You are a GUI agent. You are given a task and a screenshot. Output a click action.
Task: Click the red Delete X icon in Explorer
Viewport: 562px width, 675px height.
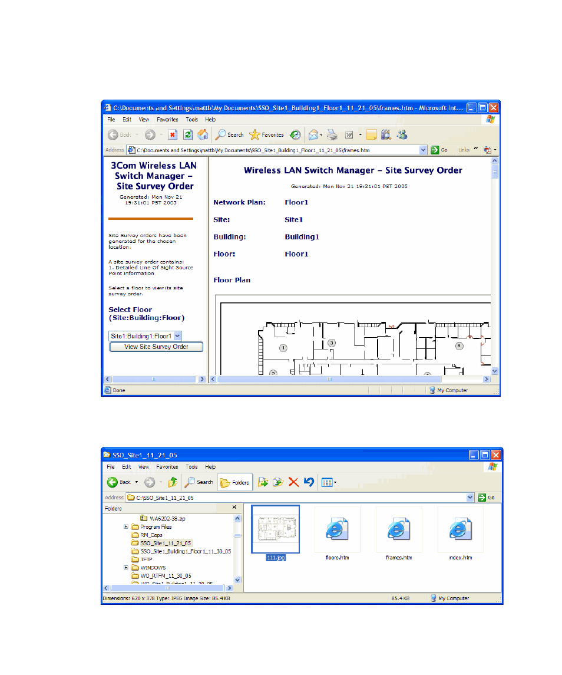293,482
